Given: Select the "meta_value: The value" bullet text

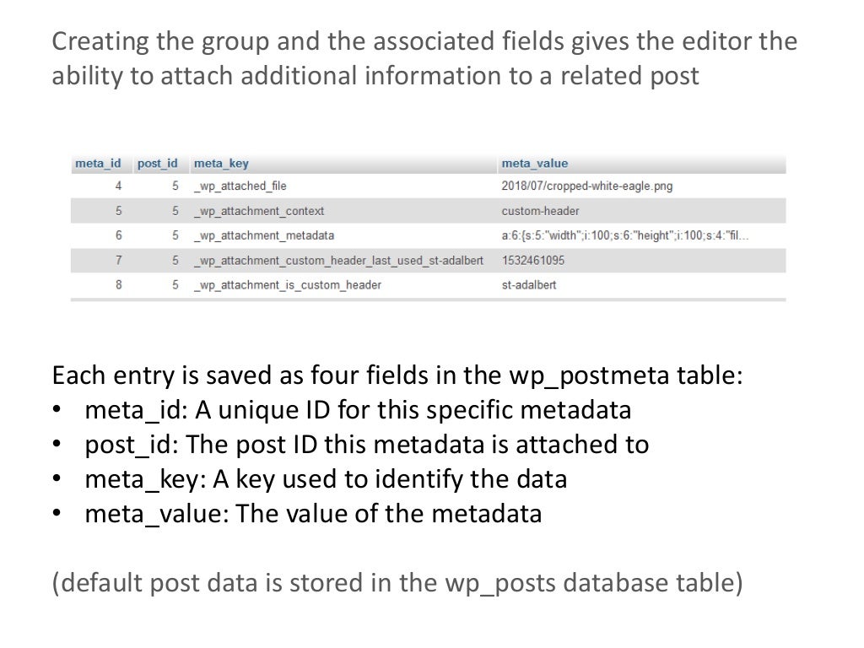Looking at the screenshot, I should (313, 512).
